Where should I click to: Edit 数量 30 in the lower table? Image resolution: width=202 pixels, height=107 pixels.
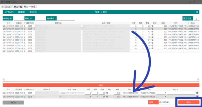(102, 93)
